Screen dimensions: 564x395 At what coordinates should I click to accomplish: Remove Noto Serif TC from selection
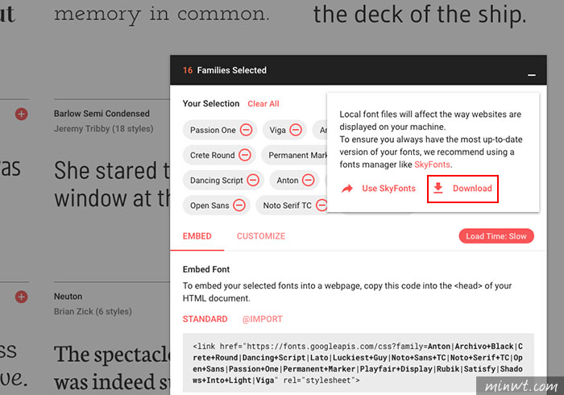pos(321,206)
